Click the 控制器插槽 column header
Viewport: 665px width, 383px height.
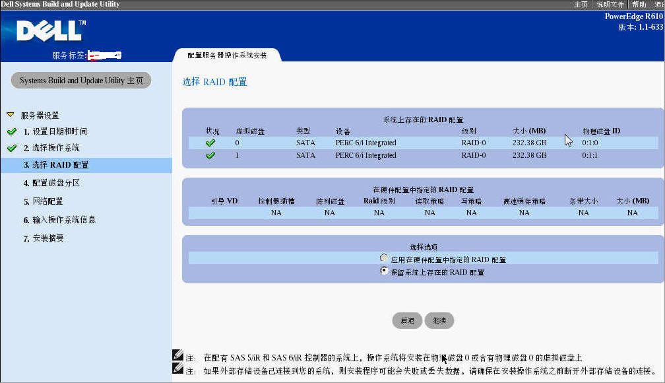coord(276,201)
